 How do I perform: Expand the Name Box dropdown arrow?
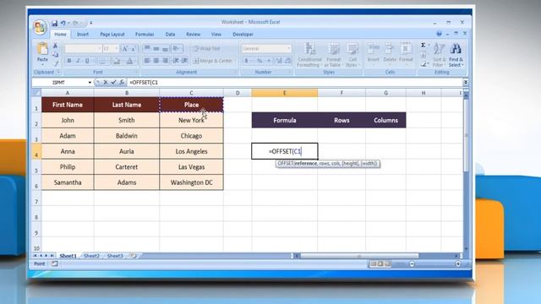[x=90, y=83]
